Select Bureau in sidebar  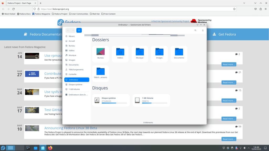pos(77,46)
